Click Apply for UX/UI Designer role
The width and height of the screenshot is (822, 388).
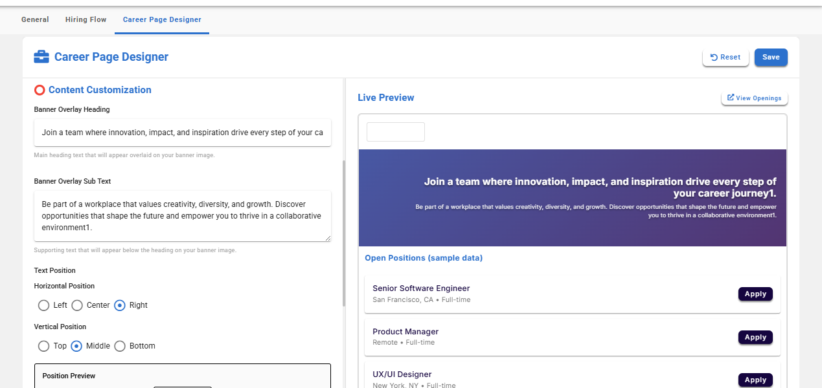pos(755,380)
